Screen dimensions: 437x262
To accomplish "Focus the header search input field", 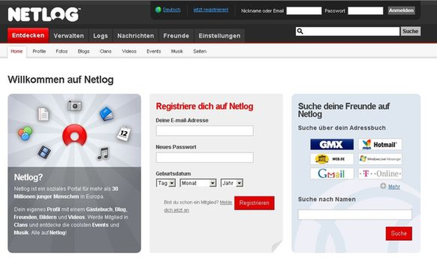I will coord(348,31).
